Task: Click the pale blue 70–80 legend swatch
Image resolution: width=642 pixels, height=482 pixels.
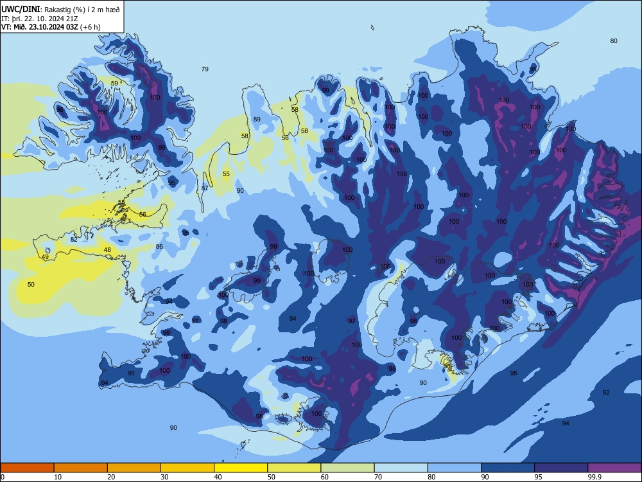Action: (x=401, y=468)
